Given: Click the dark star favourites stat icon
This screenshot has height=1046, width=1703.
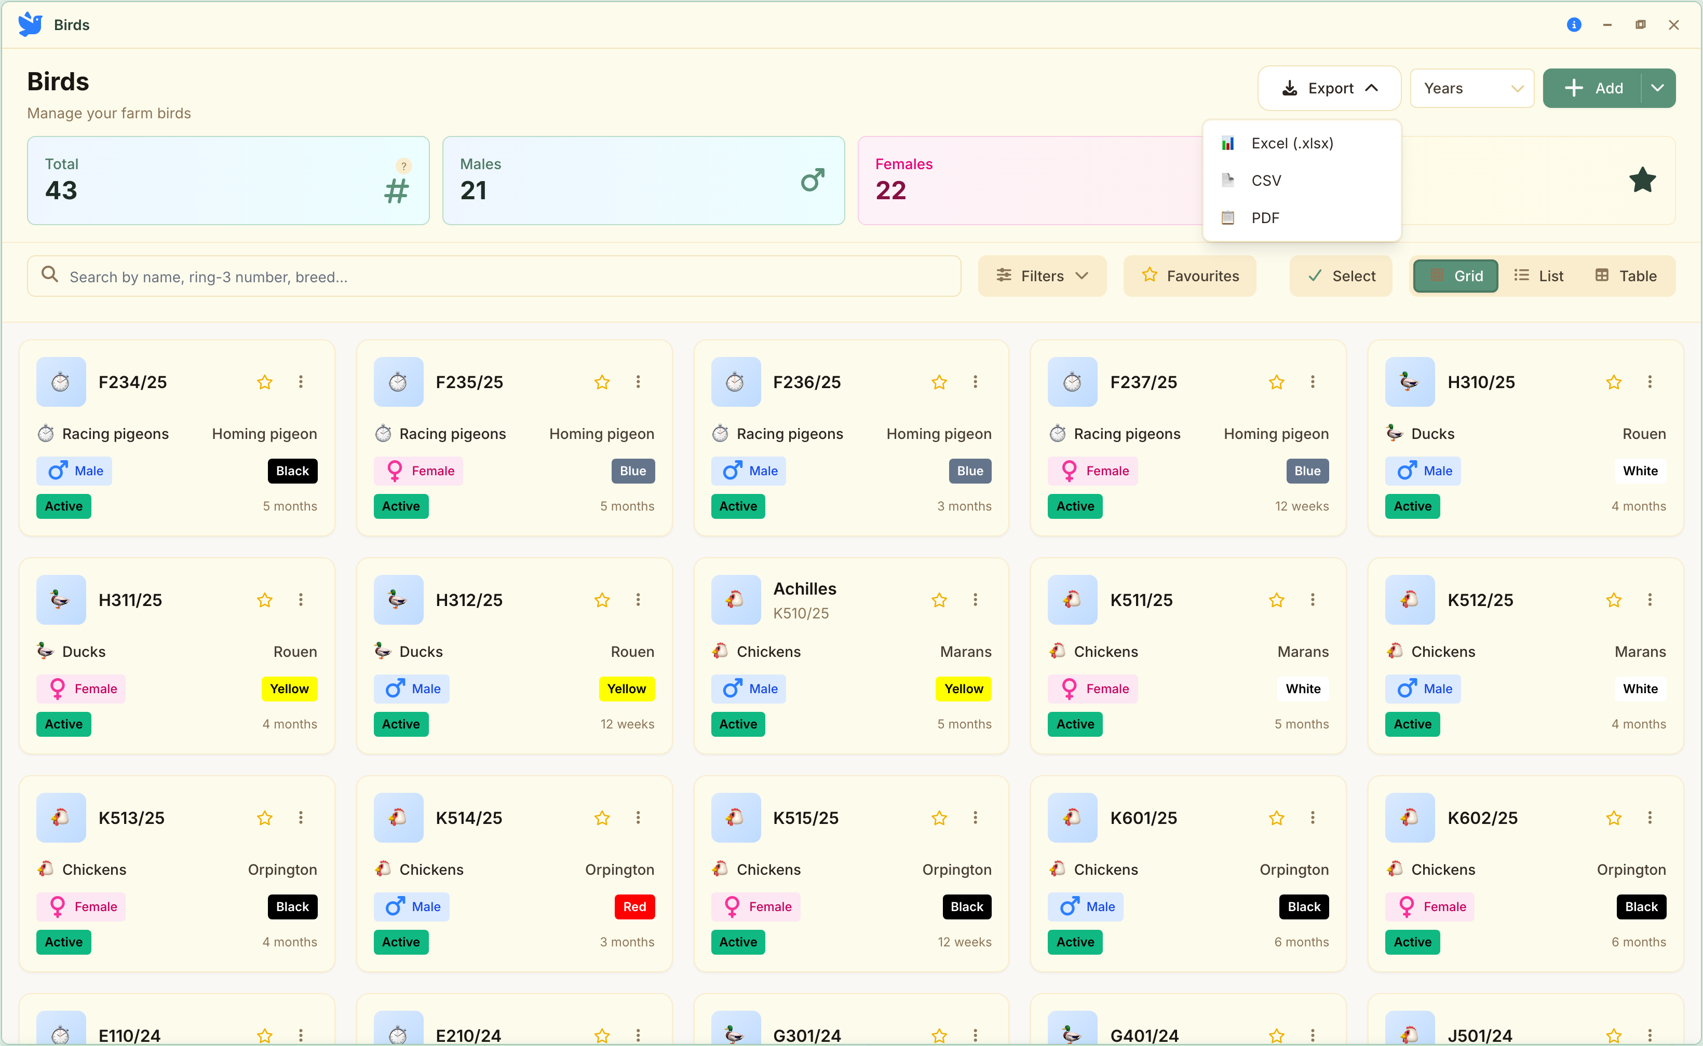Looking at the screenshot, I should (x=1642, y=181).
